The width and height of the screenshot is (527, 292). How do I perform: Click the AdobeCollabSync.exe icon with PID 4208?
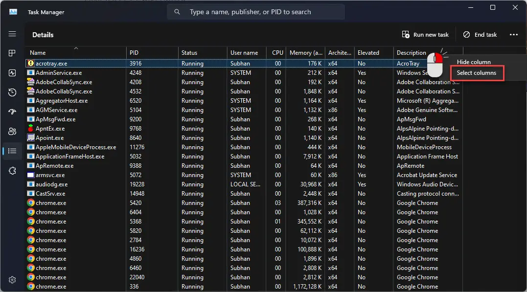31,82
